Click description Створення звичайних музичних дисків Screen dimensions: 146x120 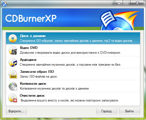coord(70,65)
